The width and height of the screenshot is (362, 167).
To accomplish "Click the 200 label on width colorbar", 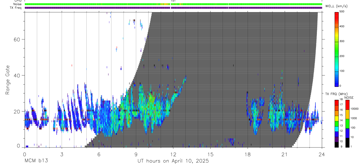I will pos(342,56).
